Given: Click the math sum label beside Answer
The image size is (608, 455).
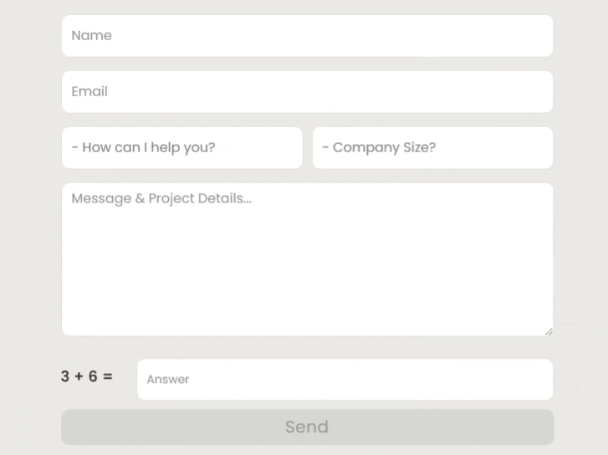Looking at the screenshot, I should tap(87, 376).
